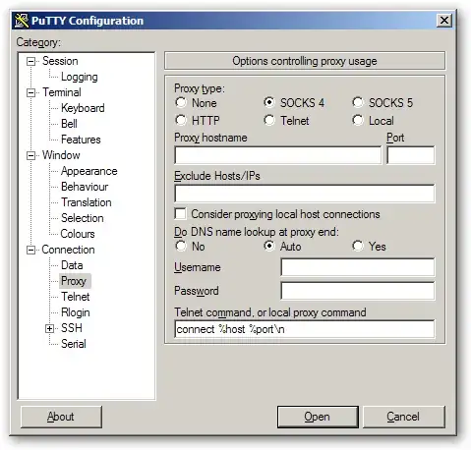Cancel the PuTTY configuration dialog
471x450 pixels.
tap(404, 417)
